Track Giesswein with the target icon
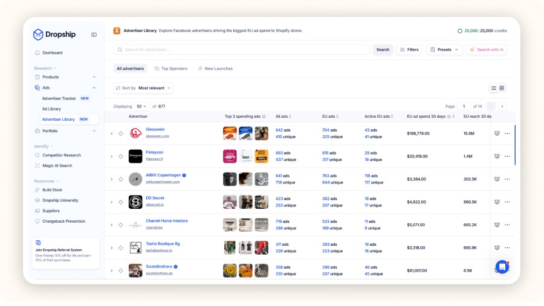The width and height of the screenshot is (544, 306). point(121,133)
